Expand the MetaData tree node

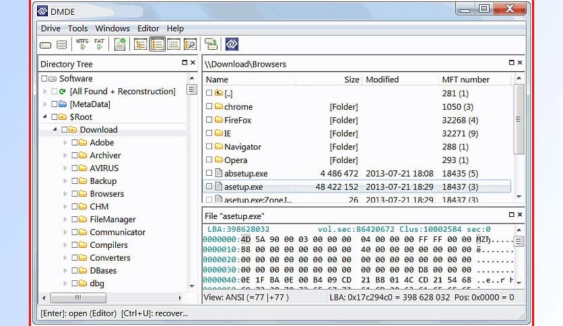pyautogui.click(x=45, y=104)
